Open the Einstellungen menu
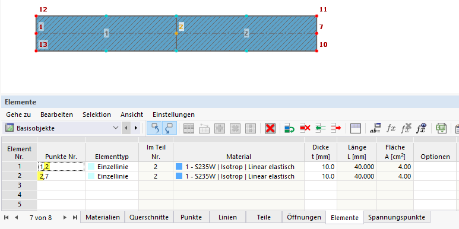 (173, 114)
